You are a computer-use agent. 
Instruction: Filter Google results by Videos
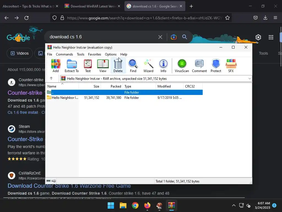20,53
